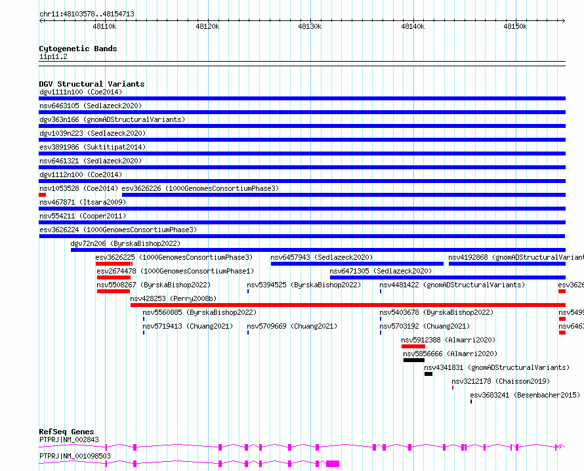Click the black nsv5856666 variant bar
This screenshot has height=471, width=584.
pyautogui.click(x=414, y=360)
